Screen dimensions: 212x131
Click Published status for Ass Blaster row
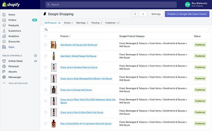(200, 45)
